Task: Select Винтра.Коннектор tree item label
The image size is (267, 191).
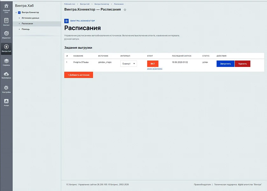Action: point(30,12)
